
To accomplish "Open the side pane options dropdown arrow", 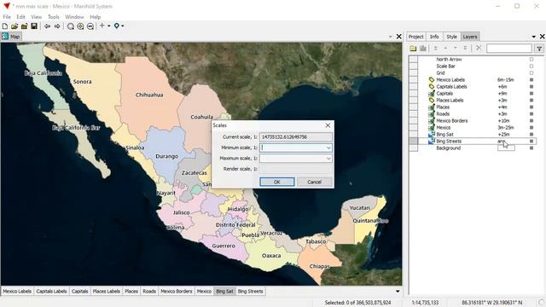I will [x=533, y=37].
